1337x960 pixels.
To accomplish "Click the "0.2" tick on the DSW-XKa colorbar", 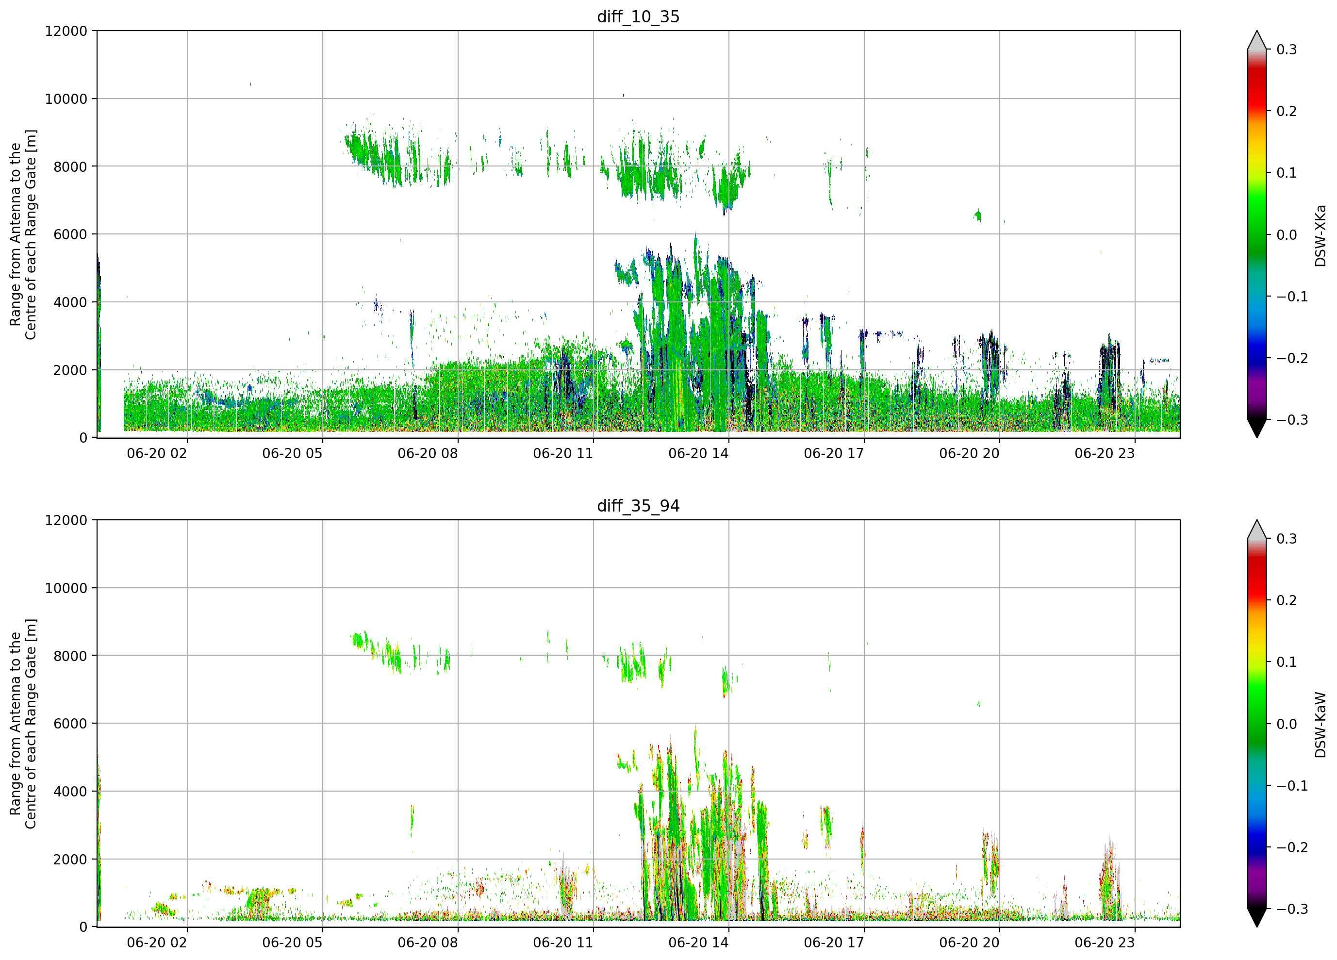I will (1287, 112).
